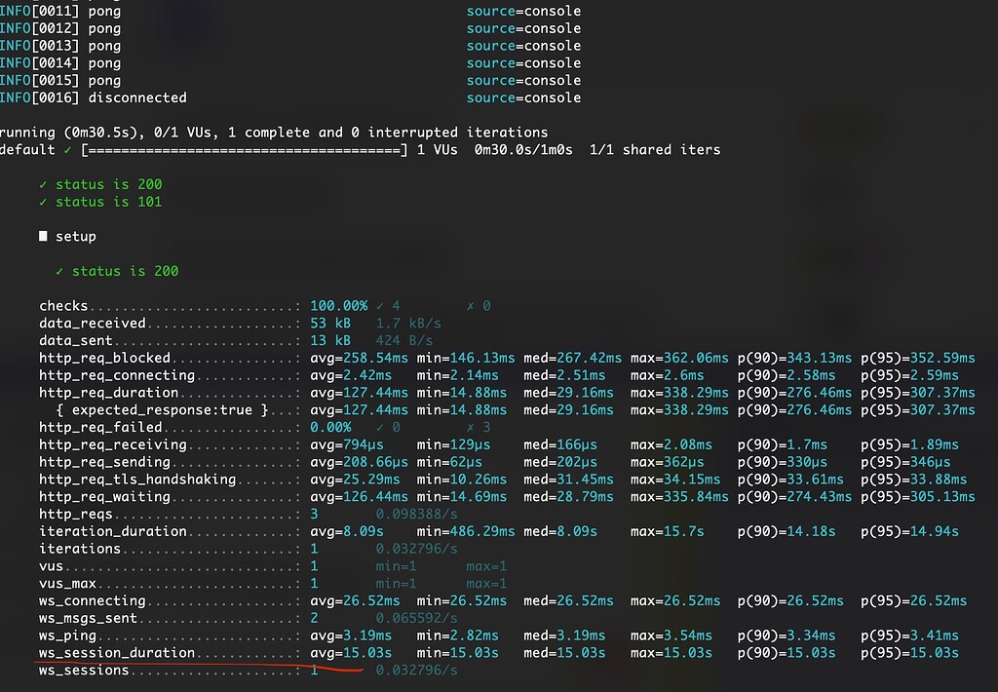Click the x mark in http_req_failed row

click(470, 427)
